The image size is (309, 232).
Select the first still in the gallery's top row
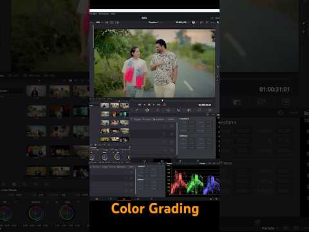[104, 106]
